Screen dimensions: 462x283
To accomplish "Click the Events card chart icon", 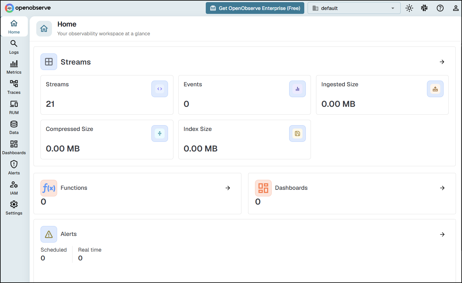I will [x=297, y=89].
